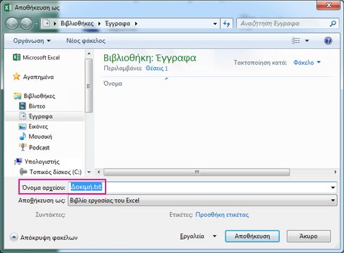This screenshot has height=253, width=344.
Task: Select Microsoft Excel in navigation pane
Action: coord(41,58)
